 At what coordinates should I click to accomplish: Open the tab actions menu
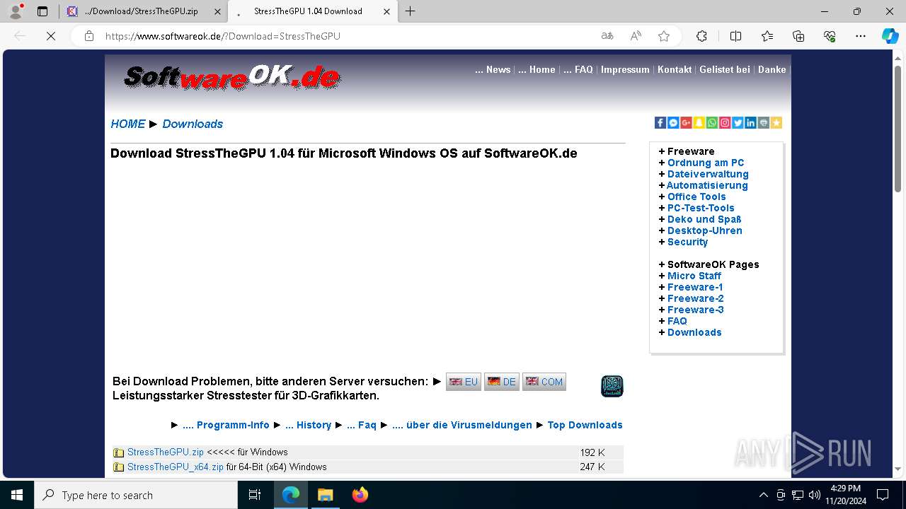coord(42,11)
